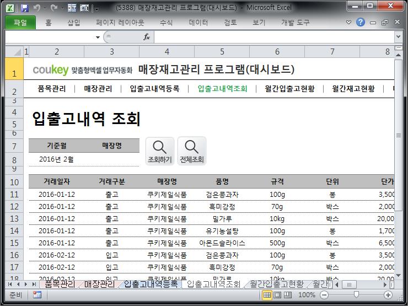Go to 품목관리 navigation link
Screen dimensions: 408x306
(x=52, y=89)
